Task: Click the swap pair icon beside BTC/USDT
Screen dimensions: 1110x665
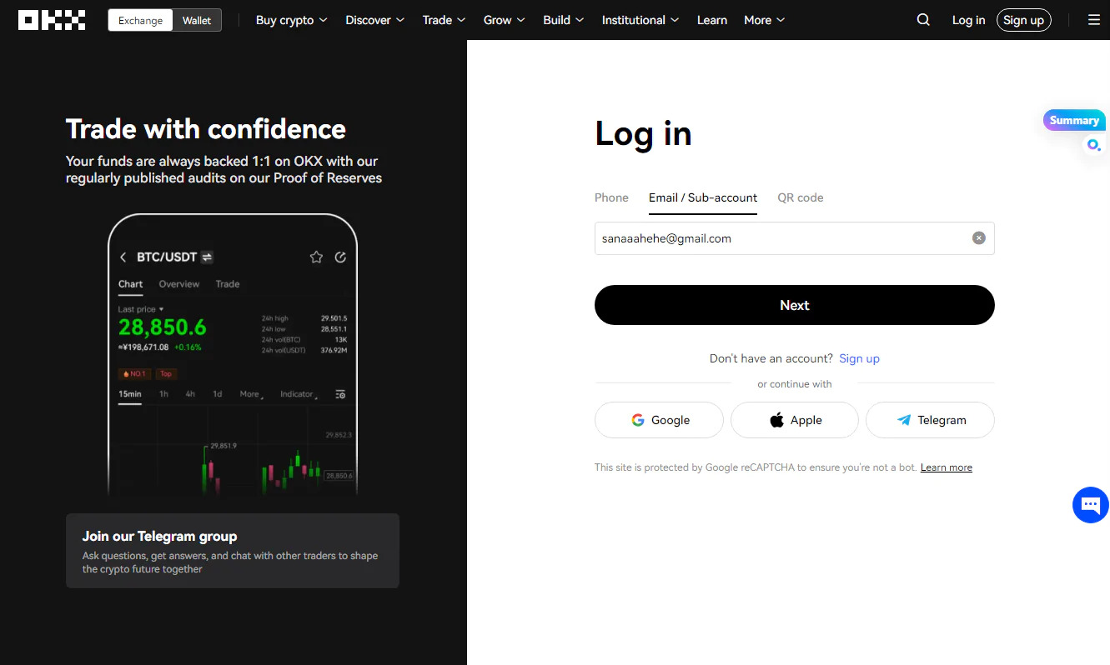Action: [207, 257]
